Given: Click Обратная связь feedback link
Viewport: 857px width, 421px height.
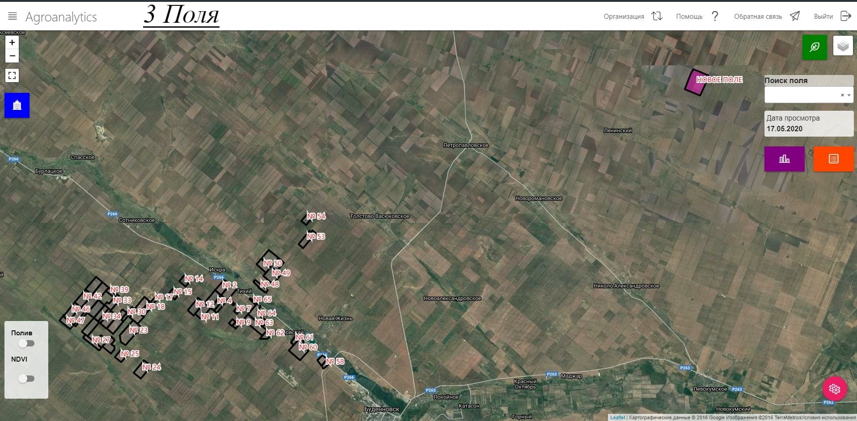Looking at the screenshot, I should click(766, 17).
